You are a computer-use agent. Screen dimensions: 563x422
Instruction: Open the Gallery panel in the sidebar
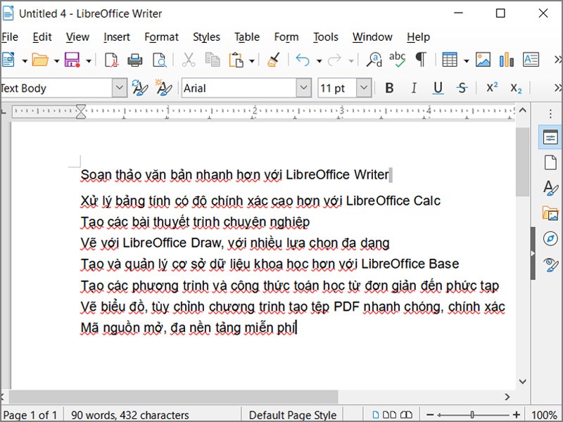coord(550,212)
